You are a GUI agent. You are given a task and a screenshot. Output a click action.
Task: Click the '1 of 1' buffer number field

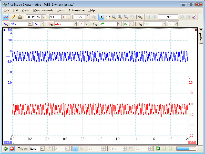168,17
